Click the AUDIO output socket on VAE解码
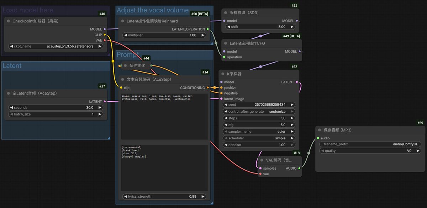Screen dimensions: 427x208 pyautogui.click(x=299, y=168)
